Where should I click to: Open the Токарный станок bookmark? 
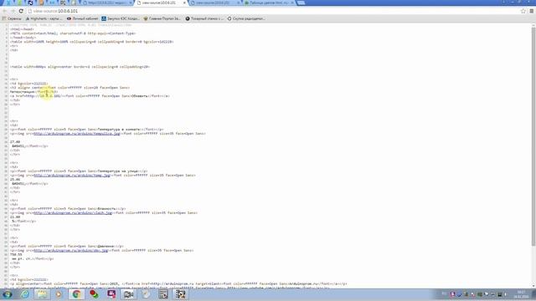[204, 18]
